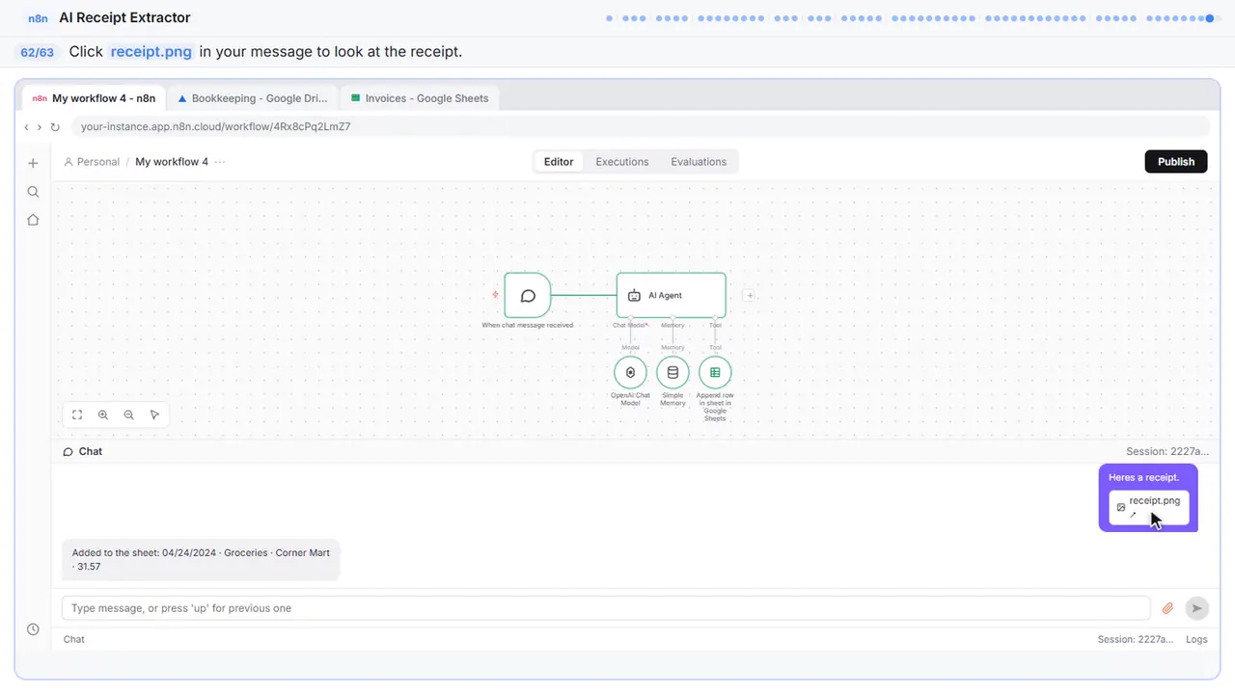Go to home via sidebar house icon
1235x694 pixels.
pyautogui.click(x=33, y=220)
